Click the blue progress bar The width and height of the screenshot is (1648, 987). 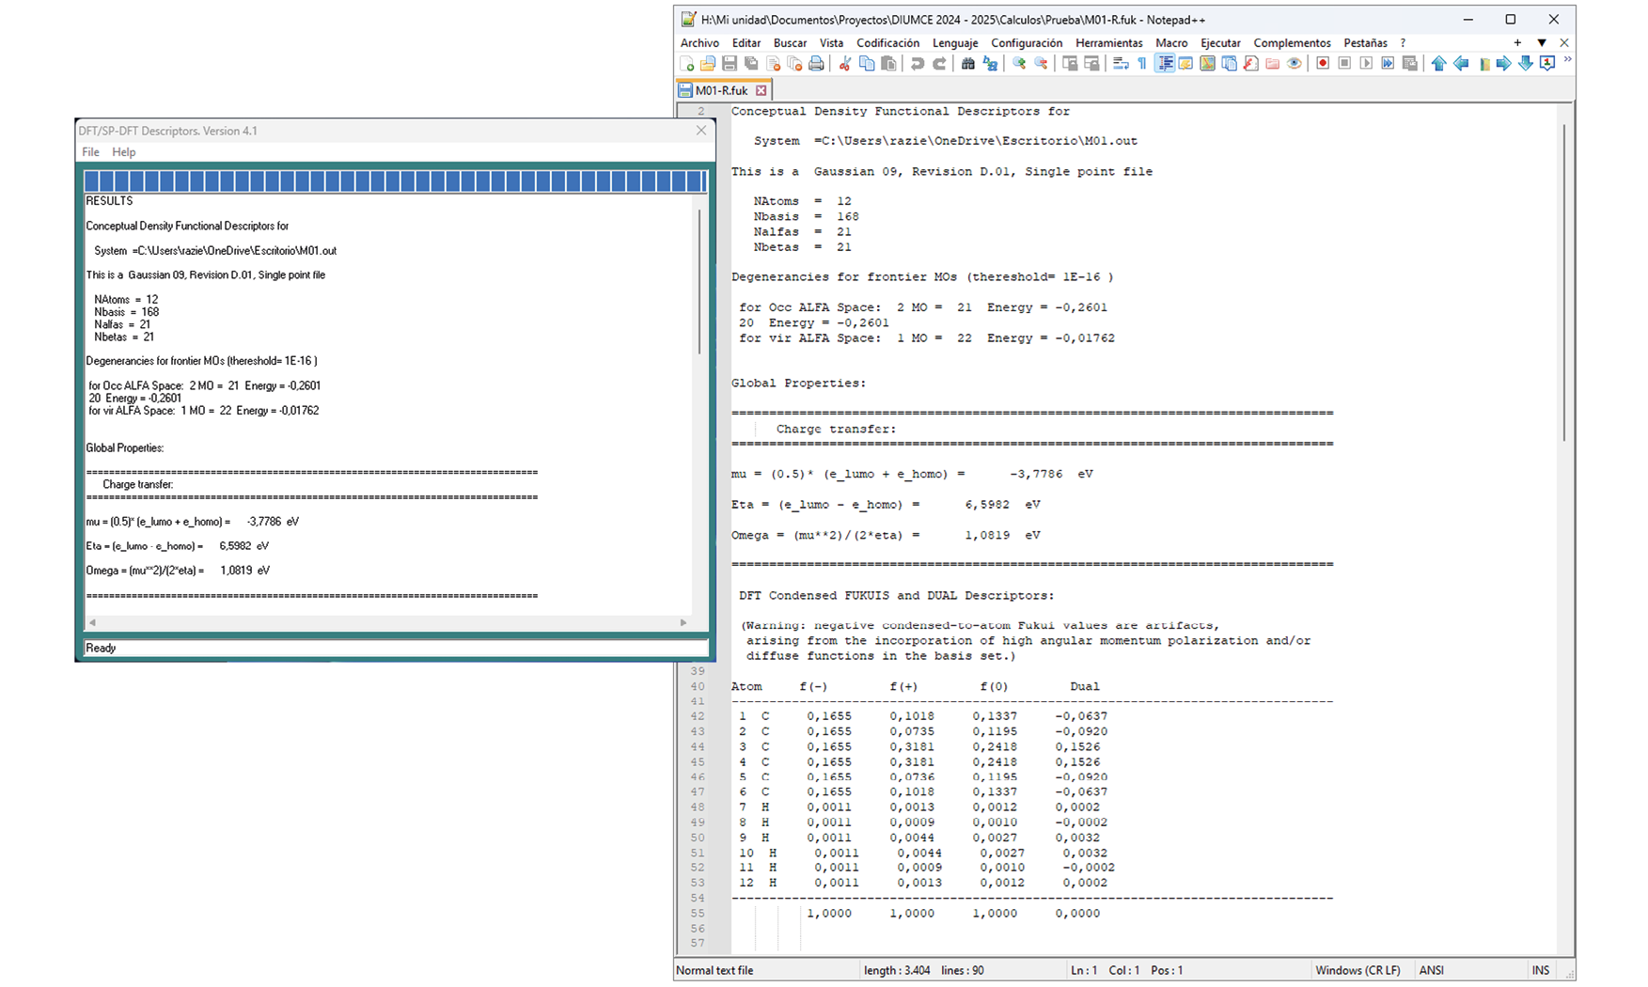(395, 181)
